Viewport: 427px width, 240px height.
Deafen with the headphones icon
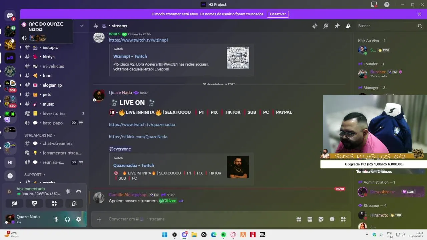point(67,219)
